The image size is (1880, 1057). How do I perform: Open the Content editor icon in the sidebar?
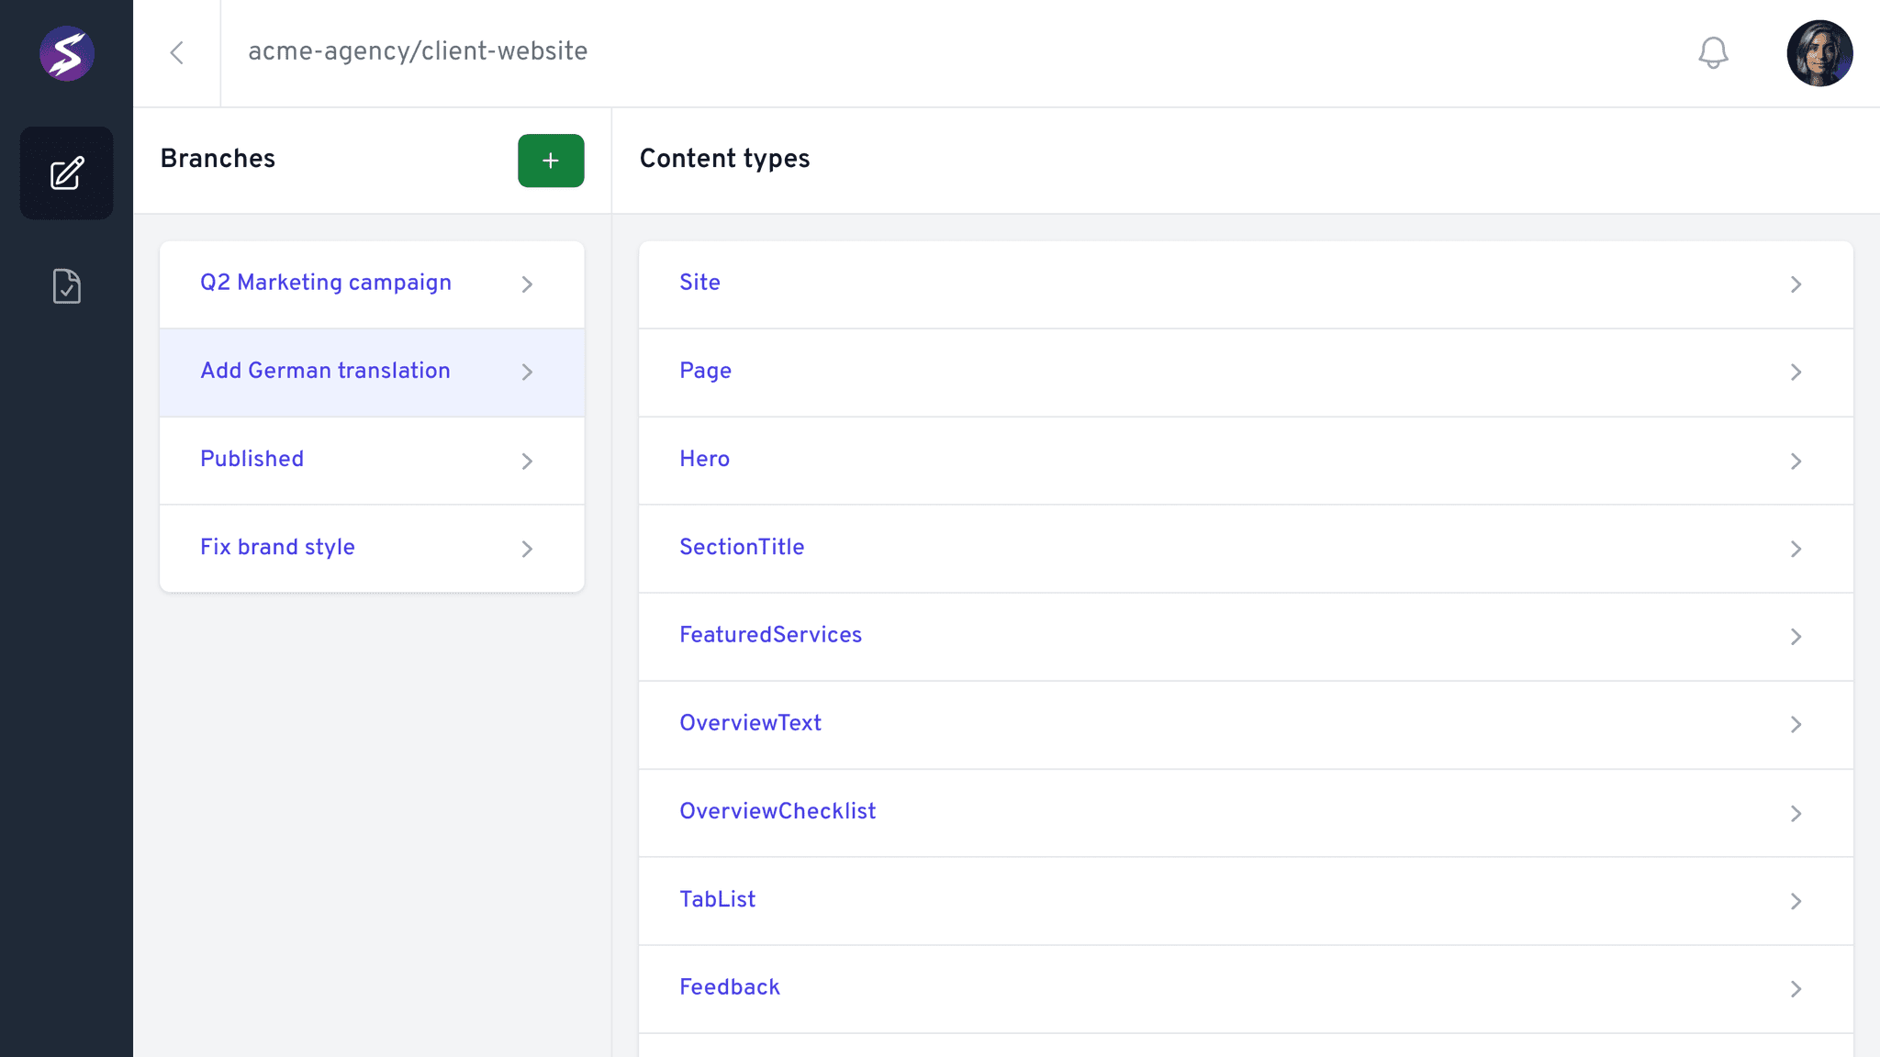pyautogui.click(x=65, y=172)
